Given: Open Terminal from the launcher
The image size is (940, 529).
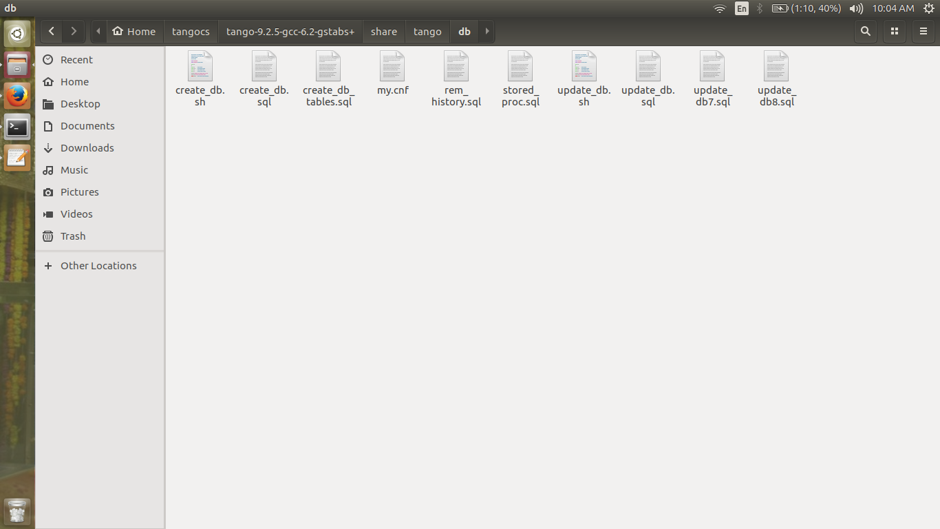Looking at the screenshot, I should click(x=17, y=127).
